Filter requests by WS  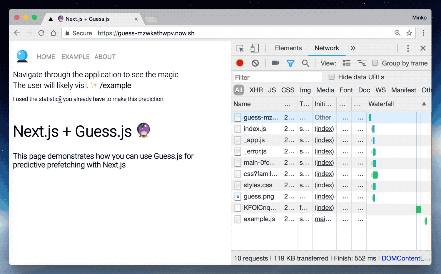click(x=380, y=90)
